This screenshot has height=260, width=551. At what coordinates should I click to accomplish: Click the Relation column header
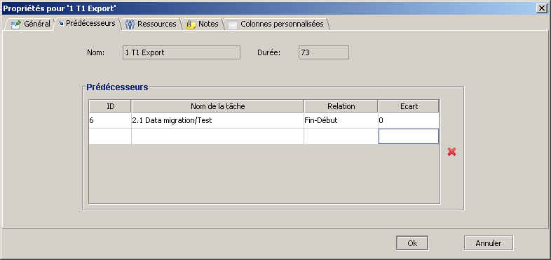coord(341,106)
